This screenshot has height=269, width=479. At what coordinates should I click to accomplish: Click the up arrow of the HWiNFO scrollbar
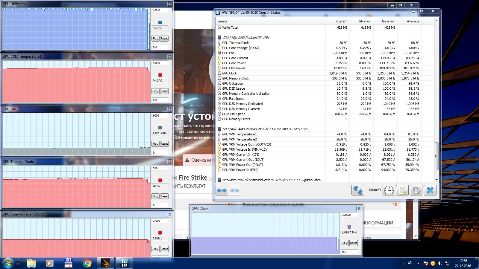coord(436,20)
